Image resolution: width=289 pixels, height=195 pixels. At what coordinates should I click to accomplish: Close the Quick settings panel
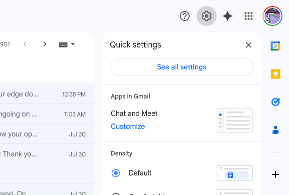tap(249, 45)
